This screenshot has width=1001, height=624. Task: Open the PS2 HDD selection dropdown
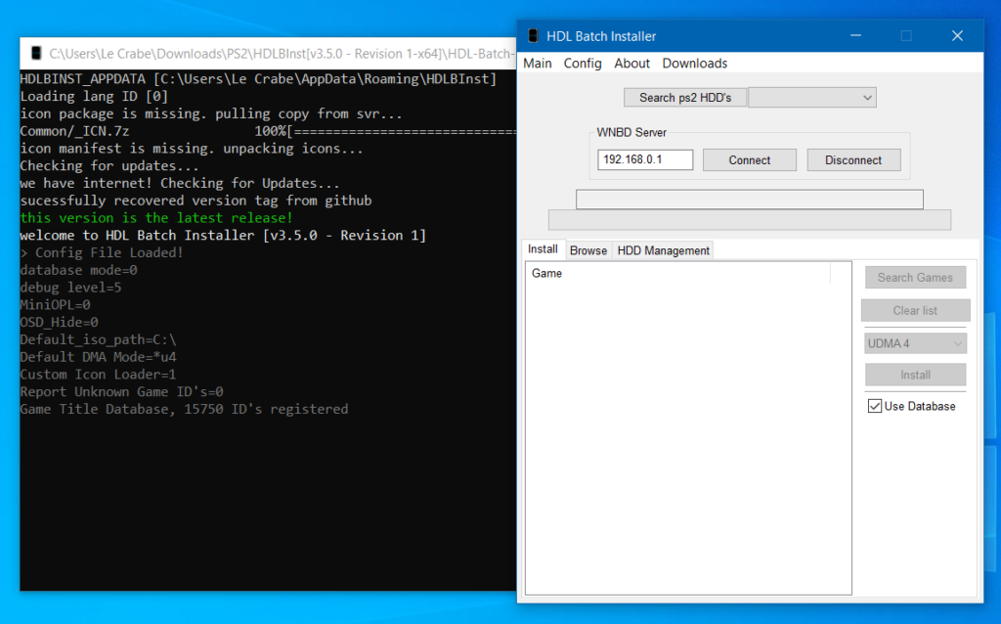click(812, 98)
